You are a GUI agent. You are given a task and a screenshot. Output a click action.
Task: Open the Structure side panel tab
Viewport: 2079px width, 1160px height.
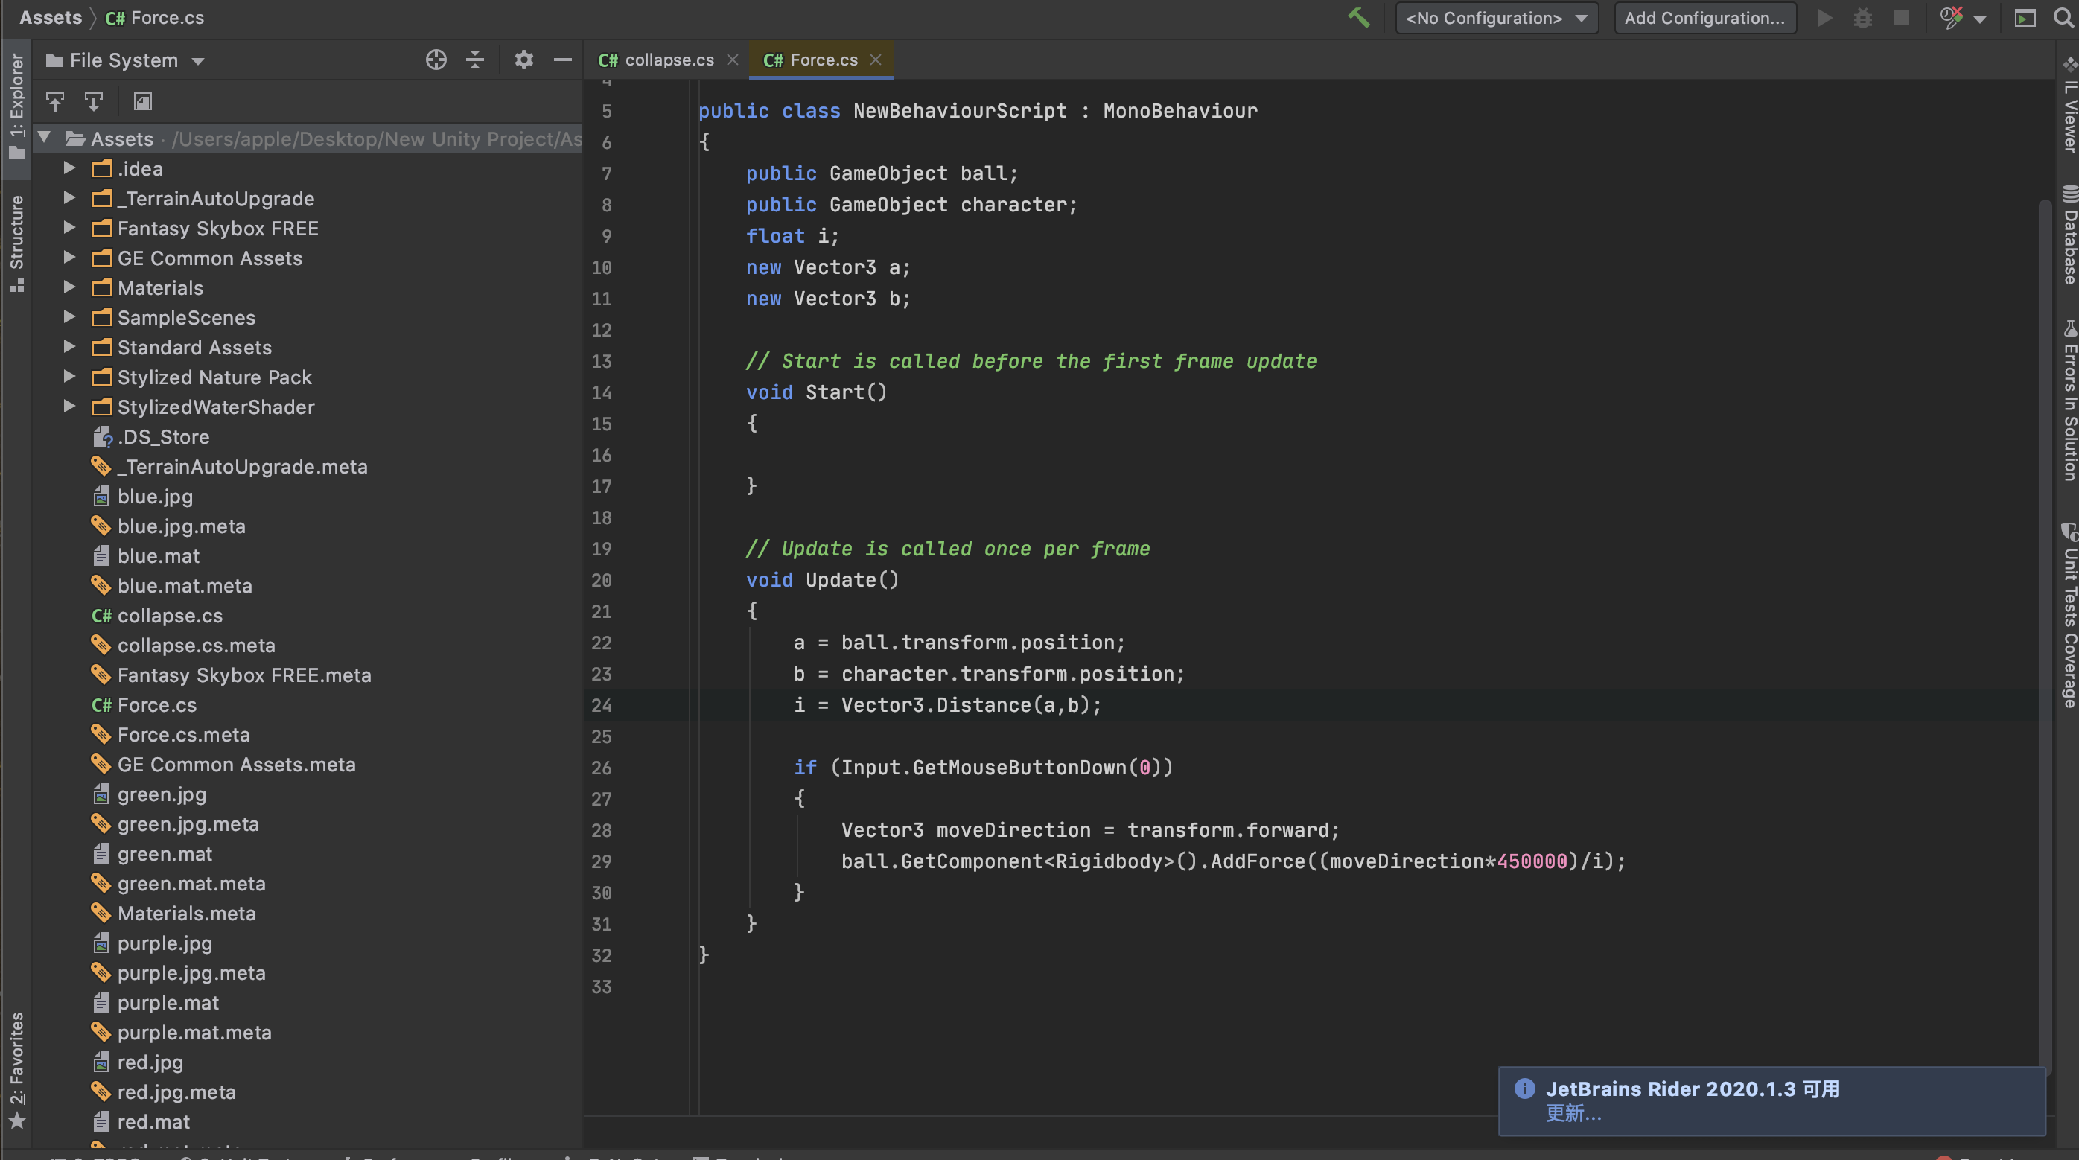coord(16,242)
